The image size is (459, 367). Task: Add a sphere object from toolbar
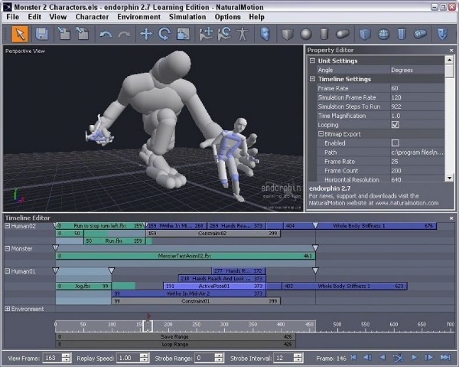pos(306,34)
